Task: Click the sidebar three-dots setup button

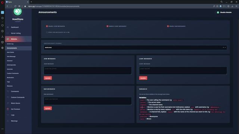Action: click(3, 129)
